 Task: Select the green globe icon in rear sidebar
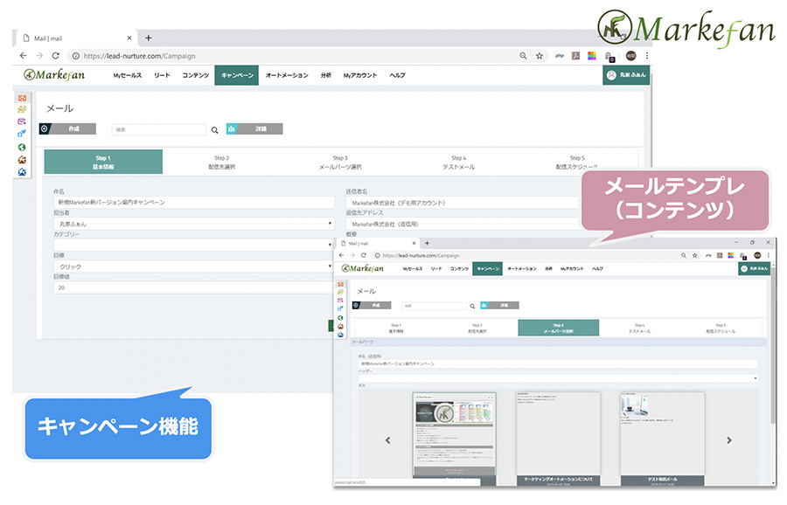pos(22,147)
